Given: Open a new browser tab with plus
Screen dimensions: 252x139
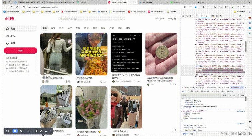Looking at the screenshot, I should click(x=203, y=2).
